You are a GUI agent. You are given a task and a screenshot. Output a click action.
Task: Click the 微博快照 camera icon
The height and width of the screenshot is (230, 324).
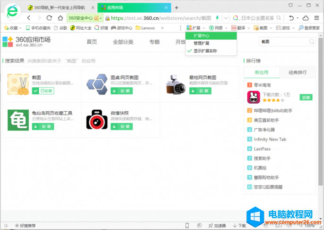pos(95,120)
